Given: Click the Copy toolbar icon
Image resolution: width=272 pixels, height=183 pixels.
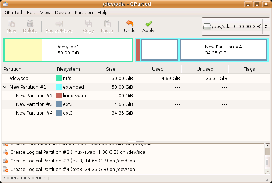Looking at the screenshot, I should 88,24.
